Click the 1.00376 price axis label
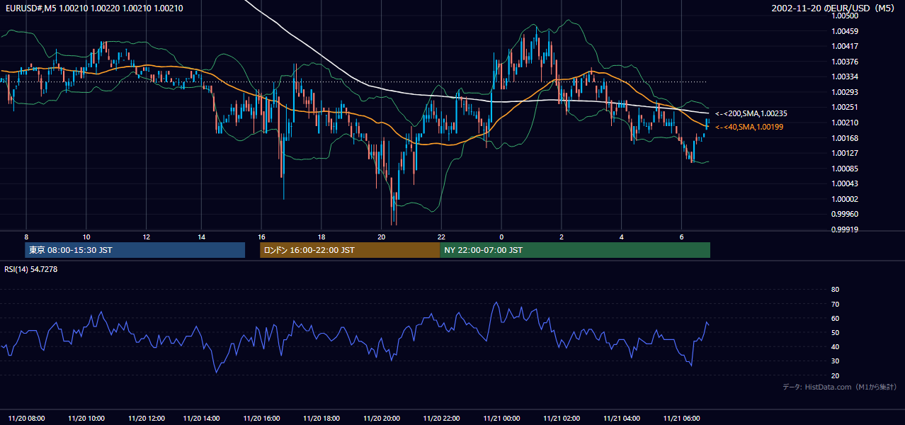Screen dimensions: 905x425 tap(844, 62)
